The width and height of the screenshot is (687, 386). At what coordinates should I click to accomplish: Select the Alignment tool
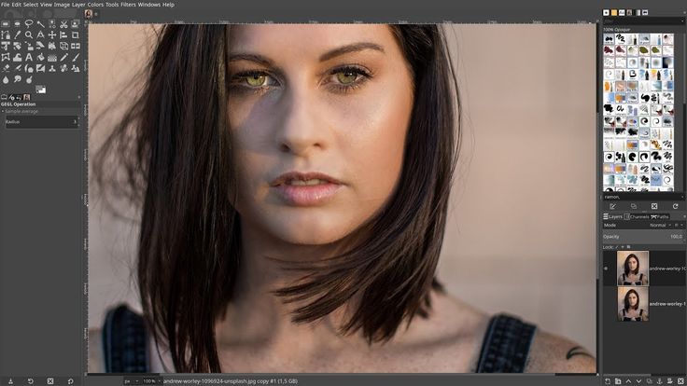click(63, 35)
